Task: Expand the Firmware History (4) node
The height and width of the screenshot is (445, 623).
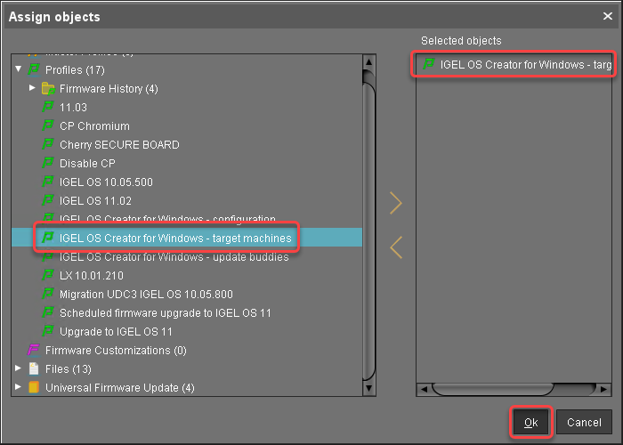Action: tap(33, 89)
